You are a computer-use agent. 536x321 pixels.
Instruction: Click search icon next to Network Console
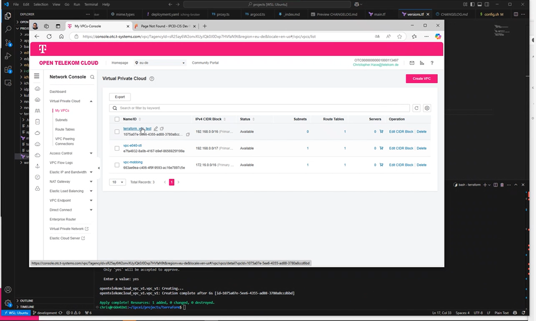click(92, 77)
